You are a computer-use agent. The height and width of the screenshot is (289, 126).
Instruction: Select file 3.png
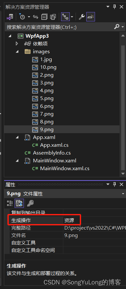47,83
